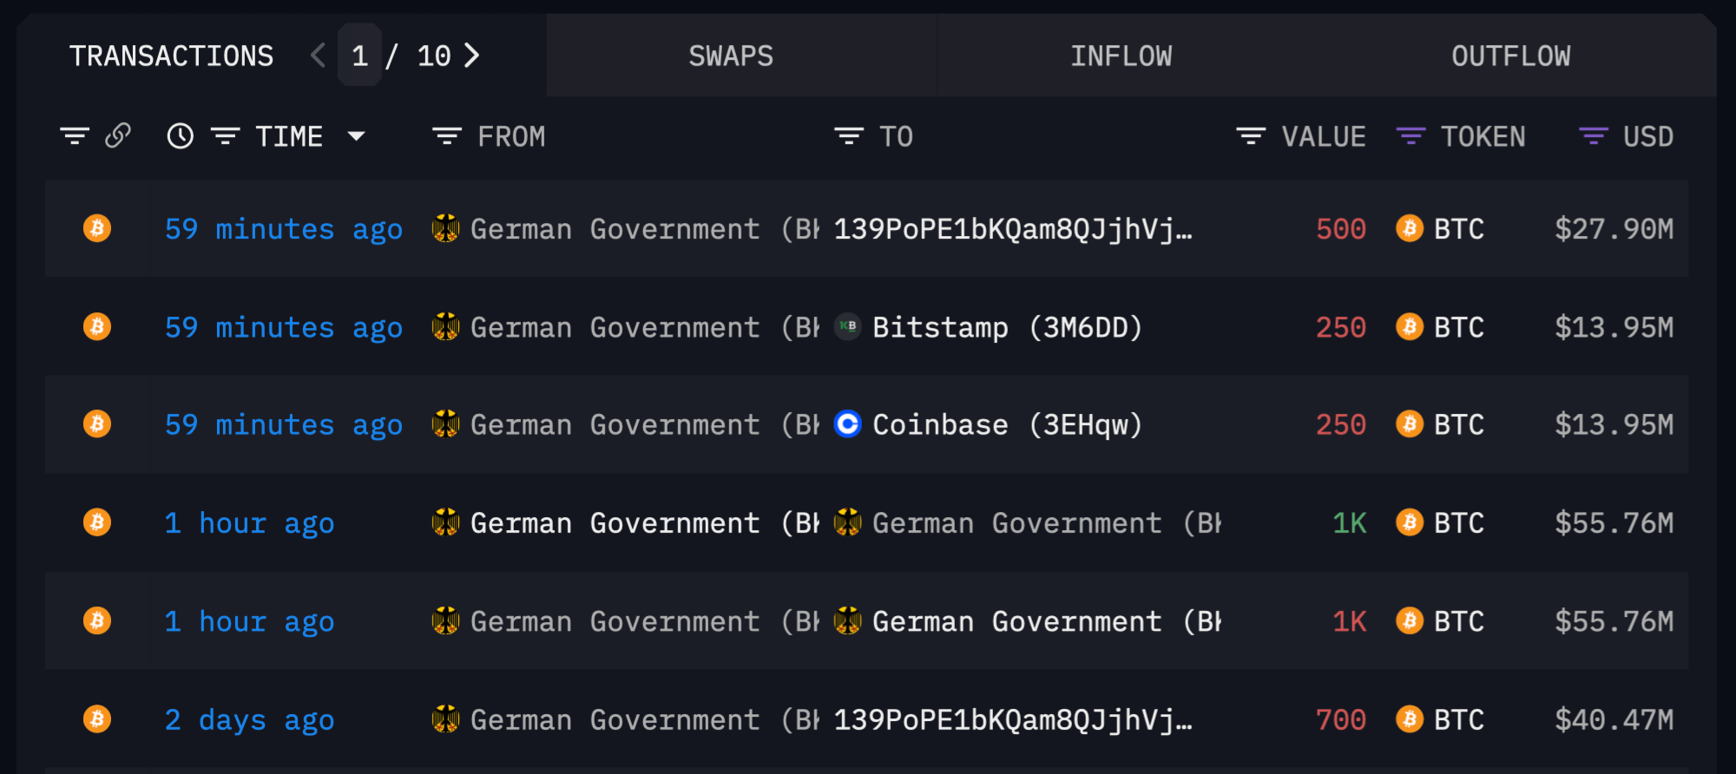Go to next transactions page chevron
Image resolution: width=1736 pixels, height=774 pixels.
coord(472,56)
